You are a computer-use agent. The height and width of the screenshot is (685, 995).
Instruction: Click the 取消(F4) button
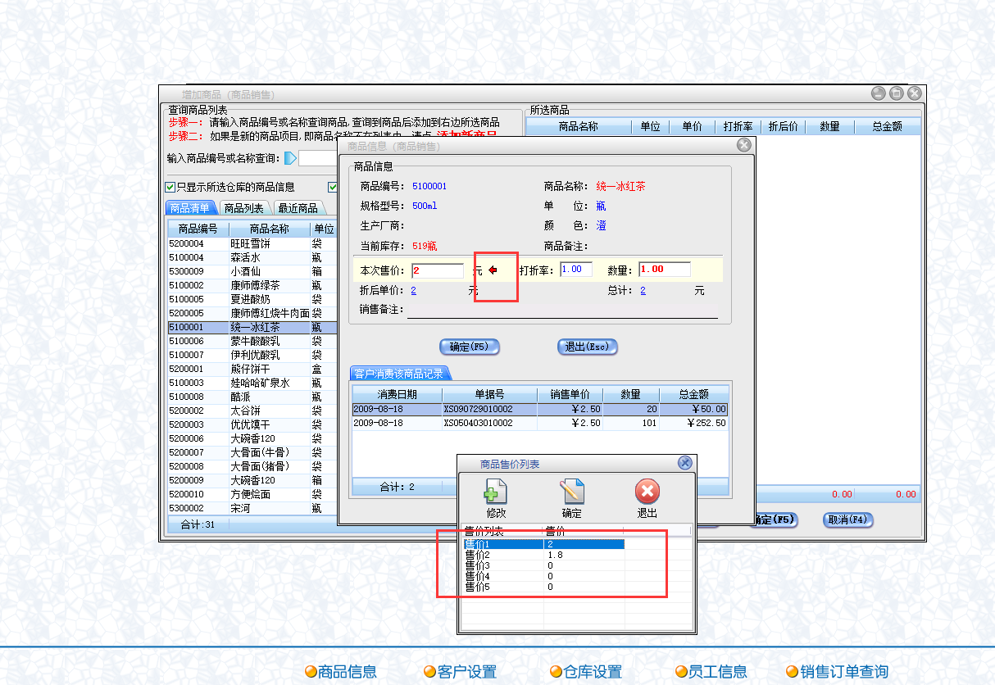point(848,519)
